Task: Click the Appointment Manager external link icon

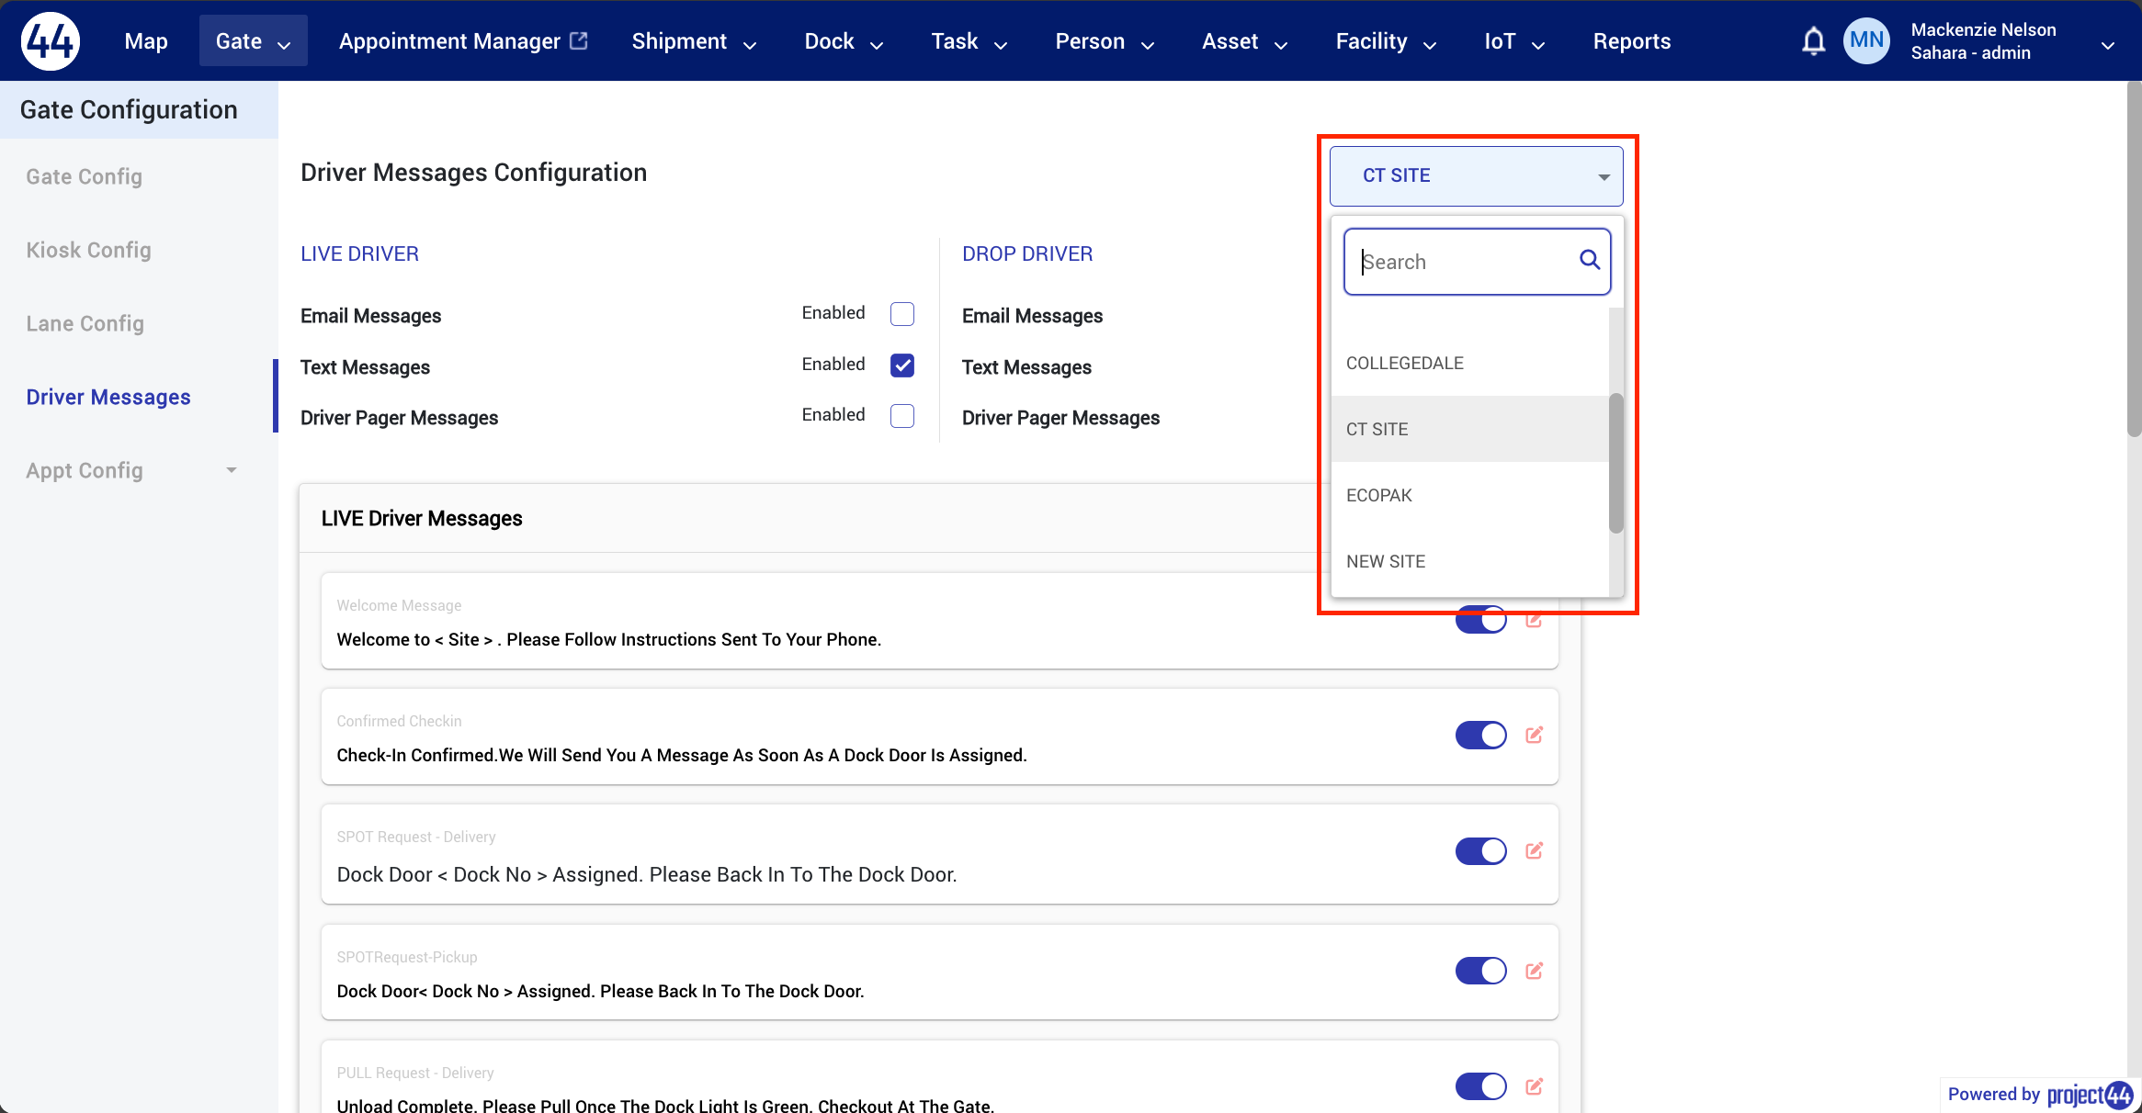Action: (579, 40)
